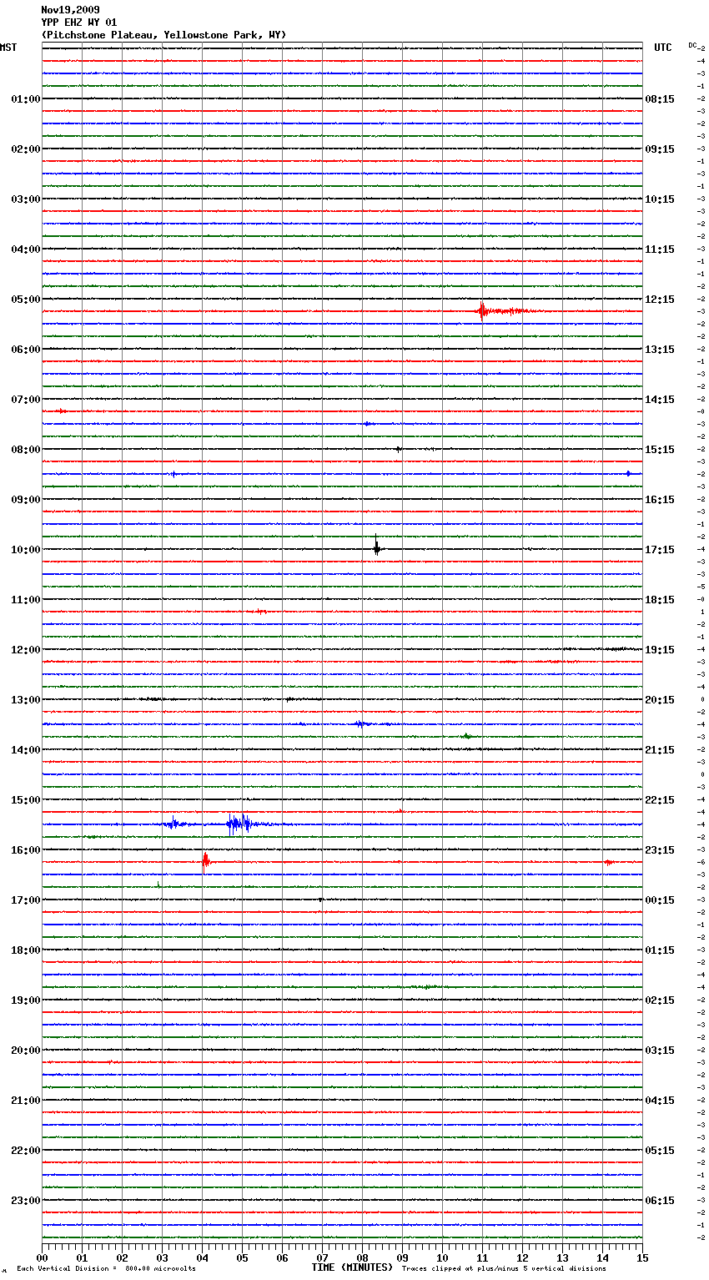
Task: Click the red seismic event after 05:00 MST
Action: 507,311
